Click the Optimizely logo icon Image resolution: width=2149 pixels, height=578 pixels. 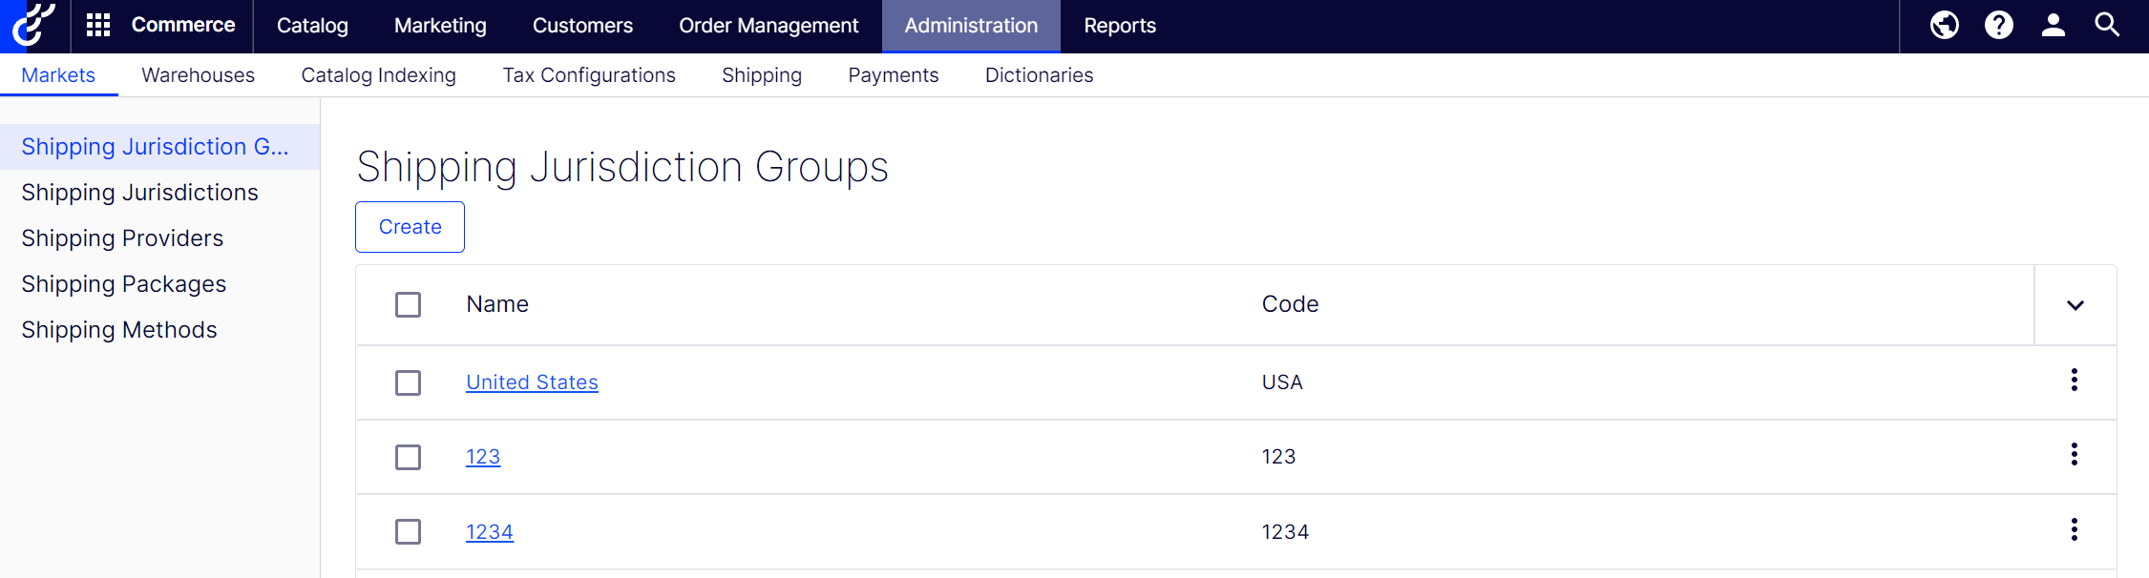coord(34,25)
